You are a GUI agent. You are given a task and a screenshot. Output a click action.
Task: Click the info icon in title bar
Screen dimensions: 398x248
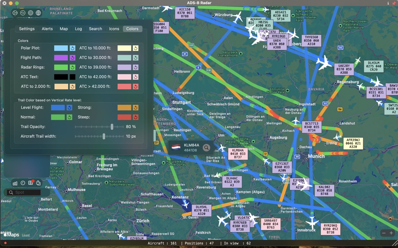pyautogui.click(x=388, y=3)
